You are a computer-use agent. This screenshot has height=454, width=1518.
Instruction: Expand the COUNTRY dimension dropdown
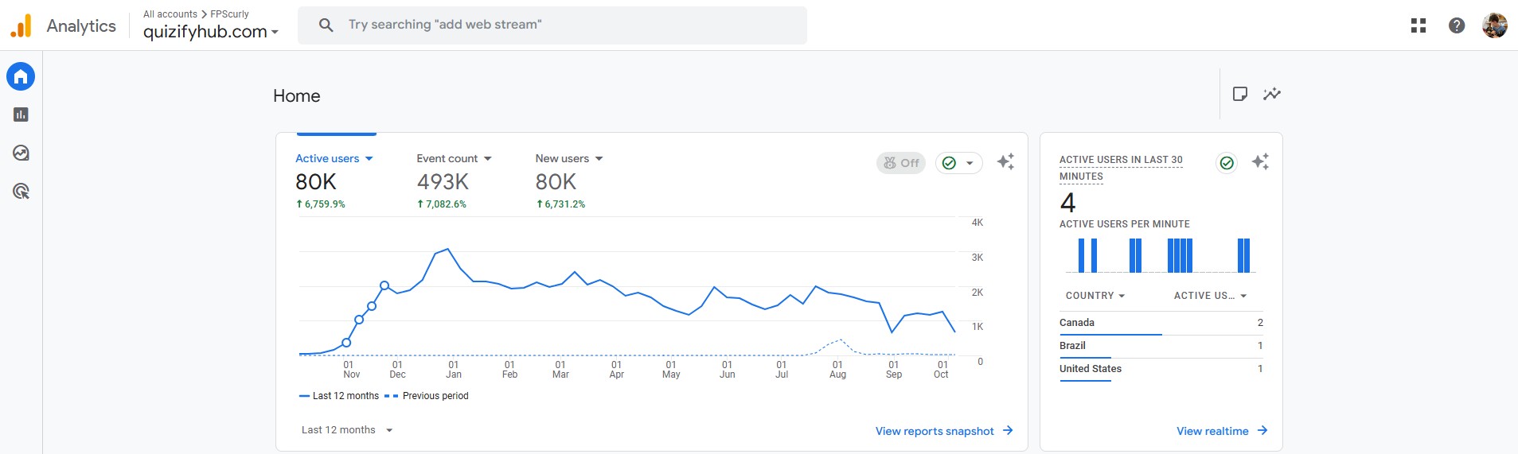coord(1095,296)
